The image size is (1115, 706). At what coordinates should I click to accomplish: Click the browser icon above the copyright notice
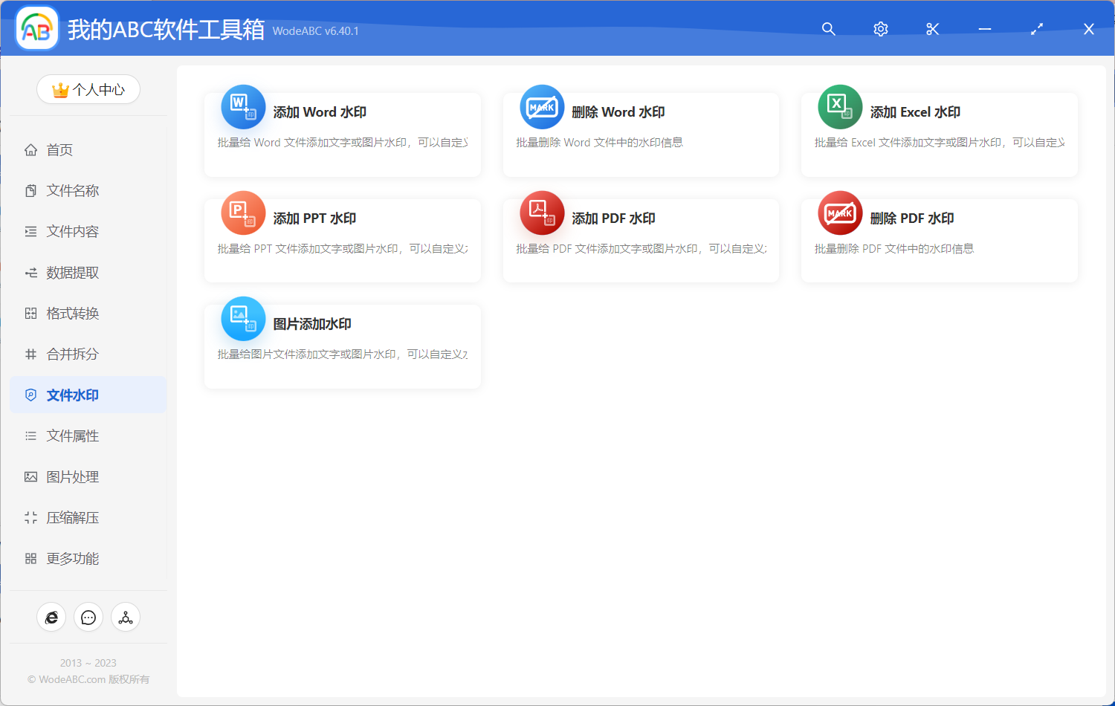pyautogui.click(x=51, y=617)
